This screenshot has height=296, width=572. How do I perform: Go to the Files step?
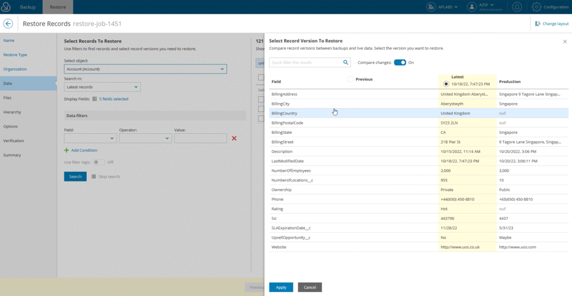[7, 98]
